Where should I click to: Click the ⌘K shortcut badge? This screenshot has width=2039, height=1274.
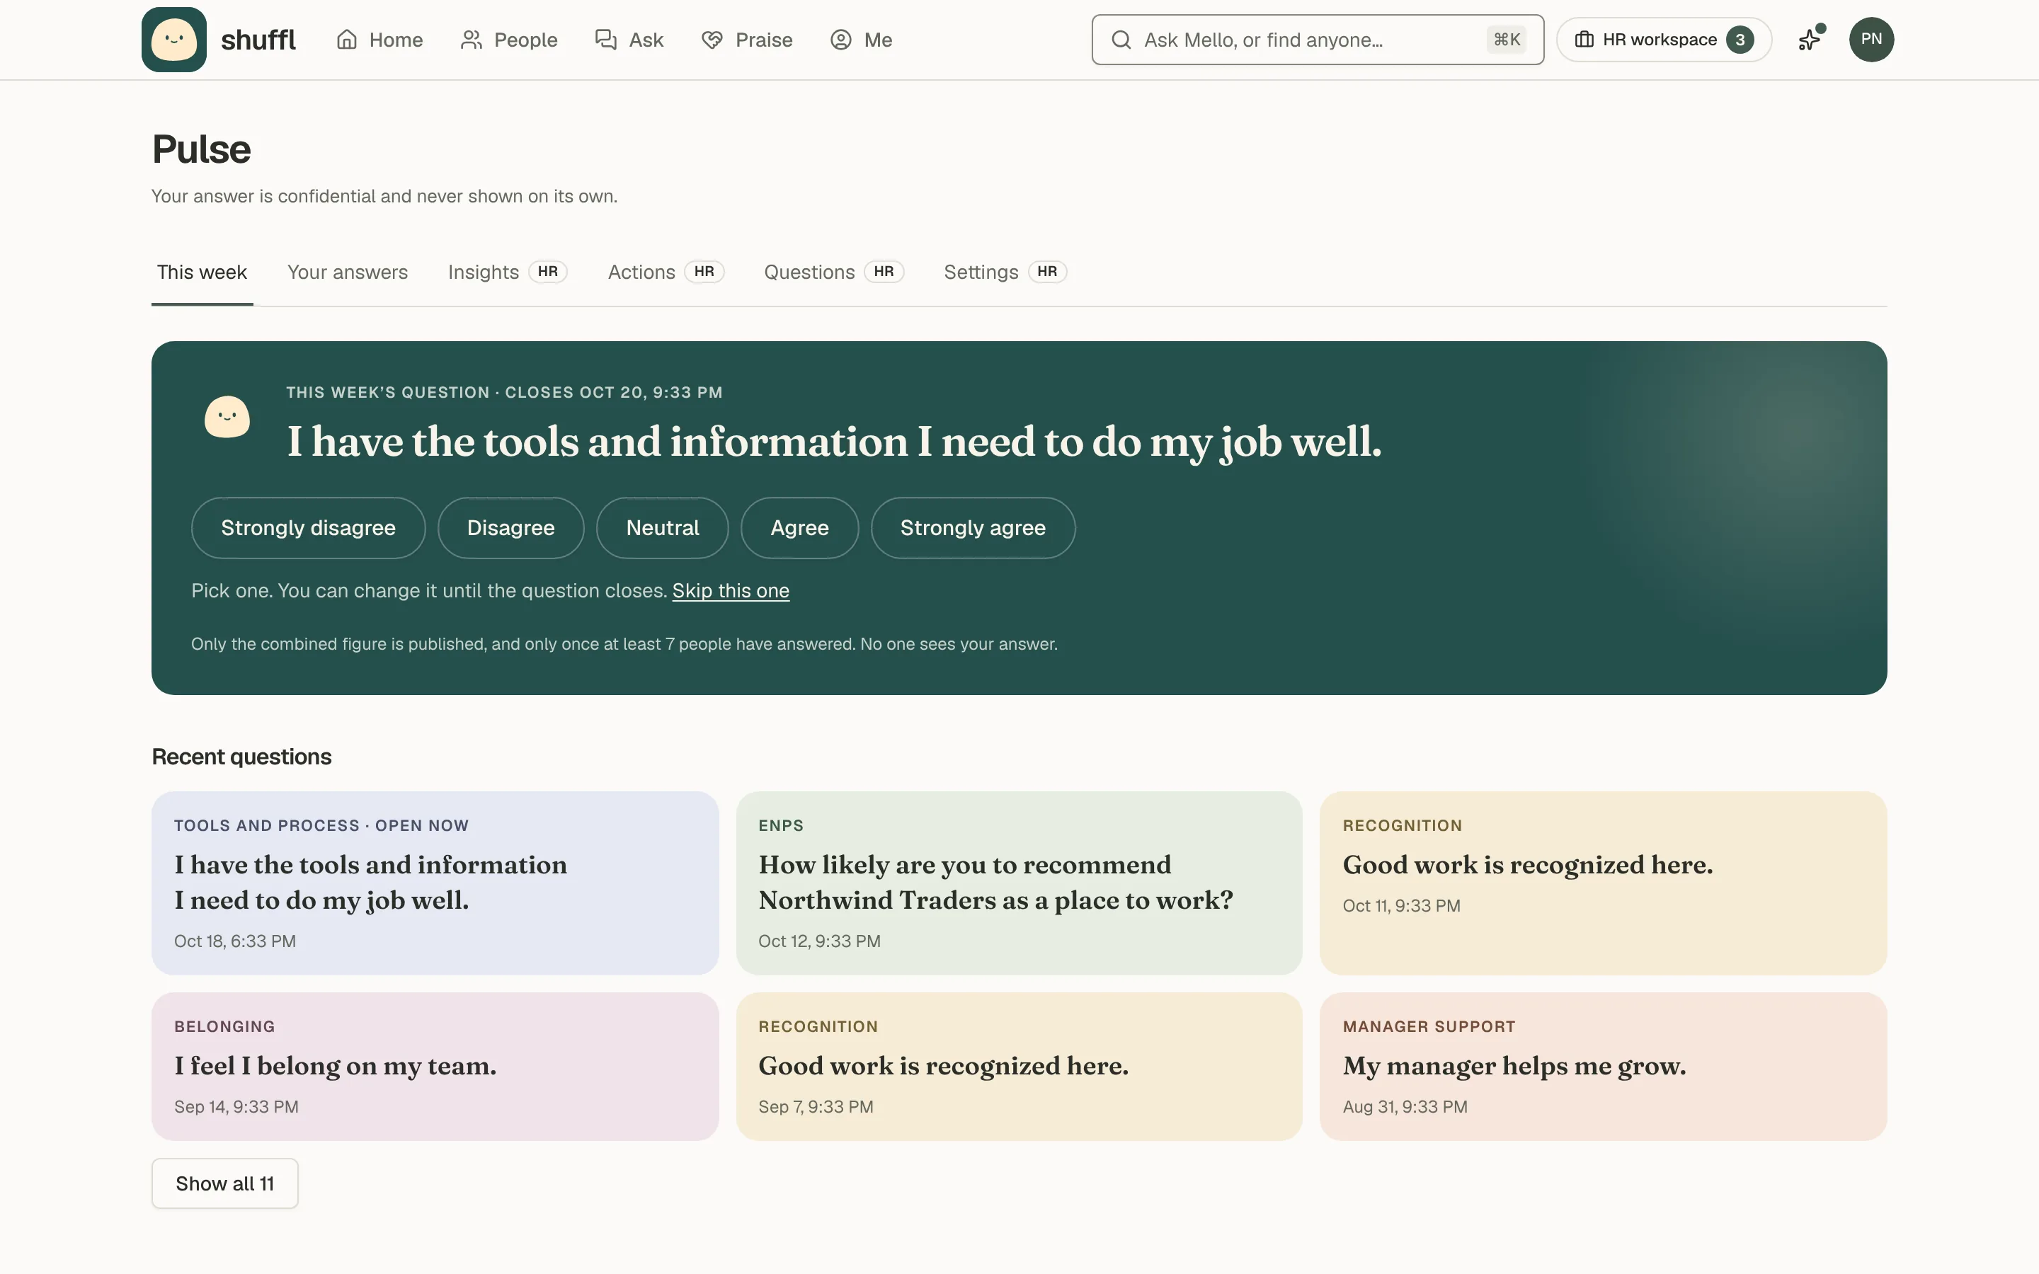point(1507,40)
